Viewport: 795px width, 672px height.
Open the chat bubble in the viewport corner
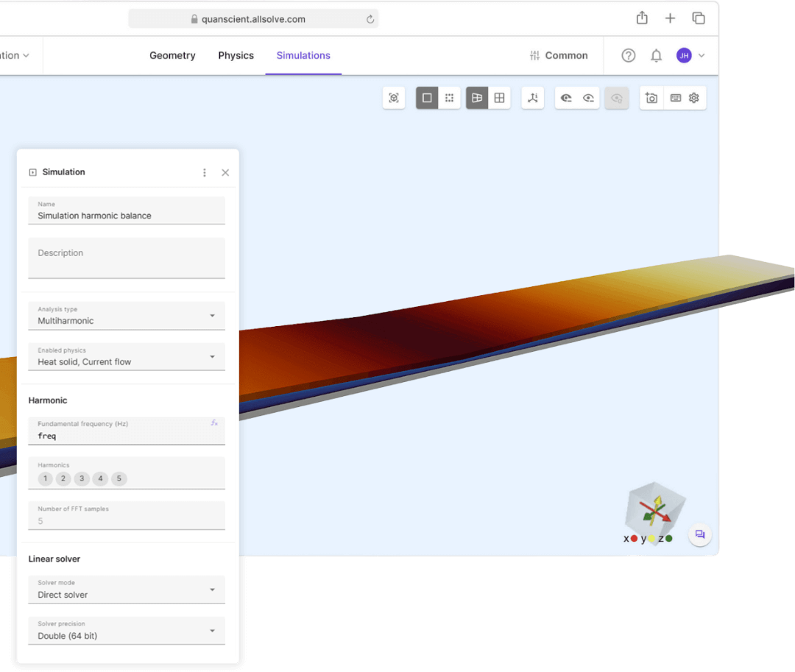[699, 534]
